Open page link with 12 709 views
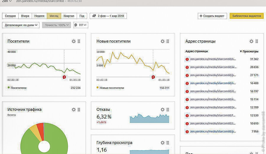This screenshot has height=154, width=266. pos(213,107)
